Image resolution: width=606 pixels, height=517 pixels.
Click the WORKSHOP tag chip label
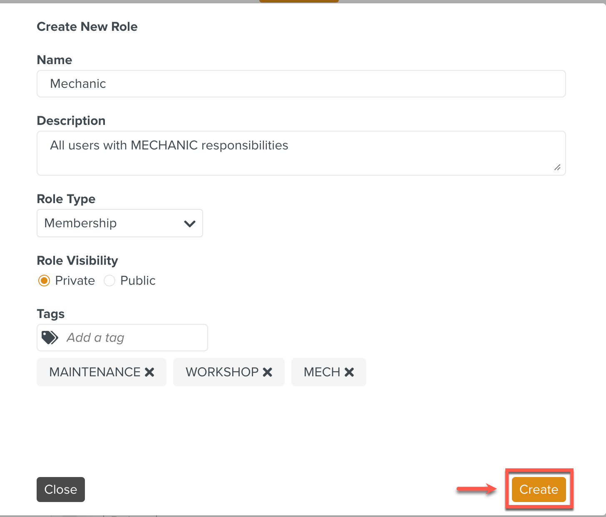pos(222,372)
